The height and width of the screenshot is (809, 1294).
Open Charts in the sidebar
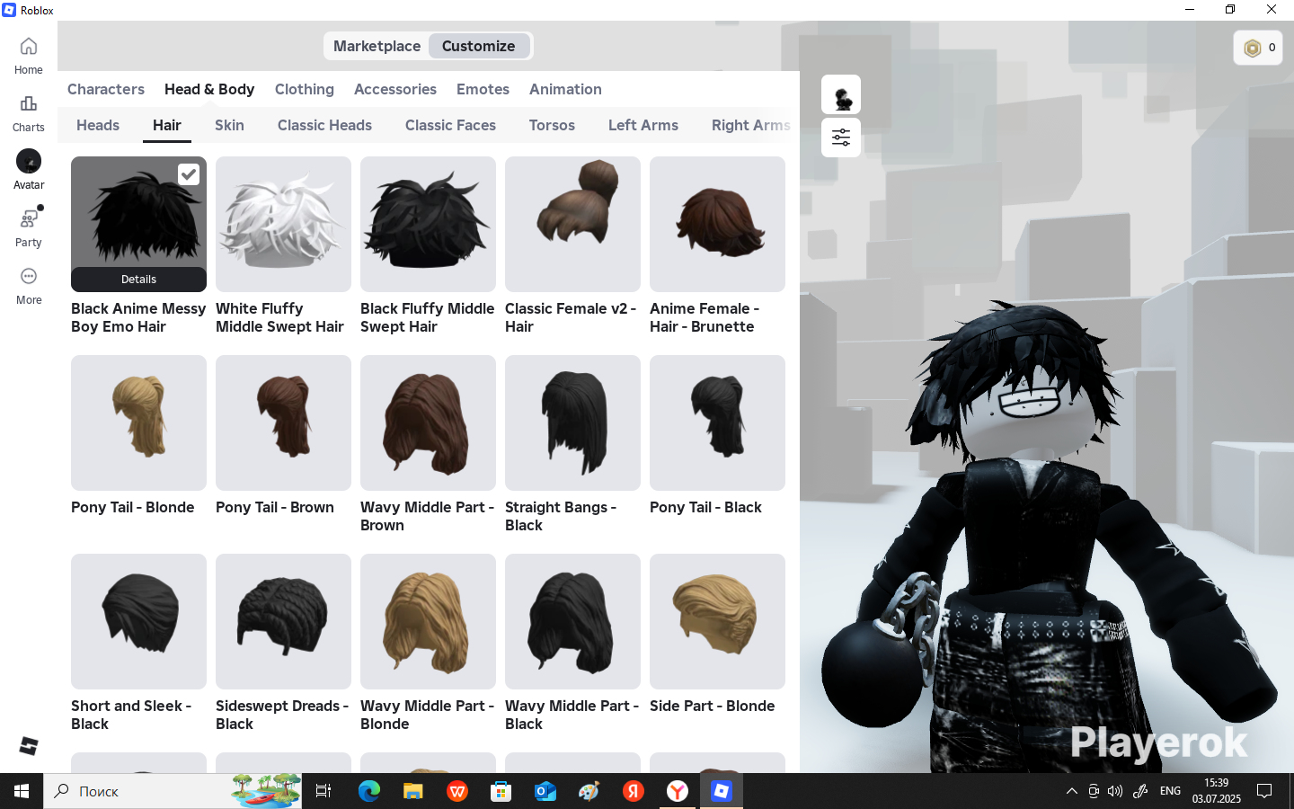tap(29, 113)
